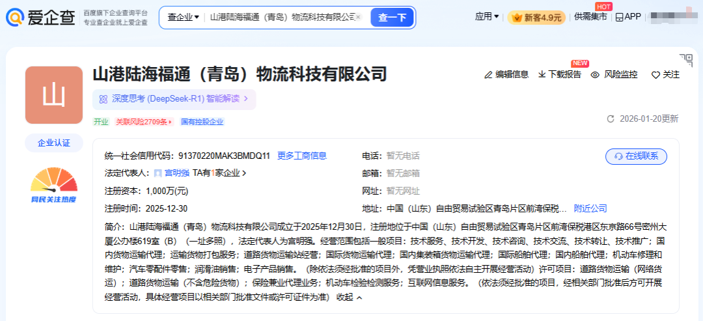Select the download arrow icon of 下载报告
The image size is (703, 321).
click(542, 75)
